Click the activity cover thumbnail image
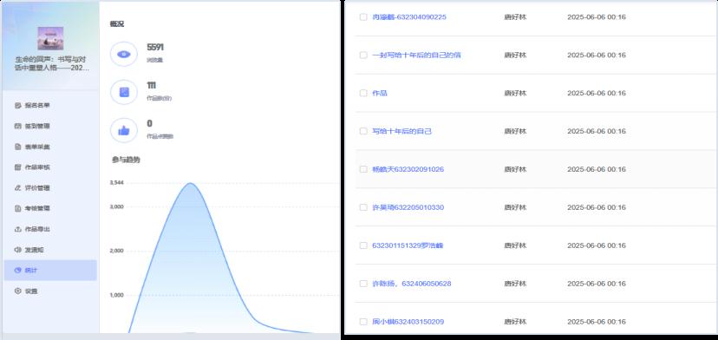718x340 pixels. pyautogui.click(x=50, y=38)
